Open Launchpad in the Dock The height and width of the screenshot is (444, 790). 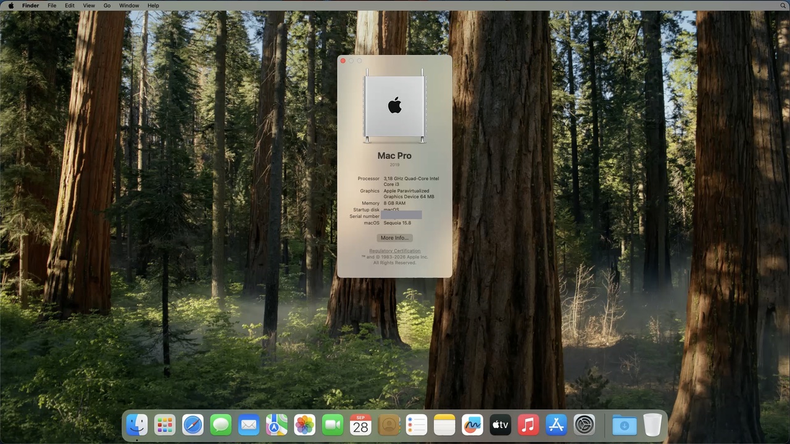[x=165, y=425]
